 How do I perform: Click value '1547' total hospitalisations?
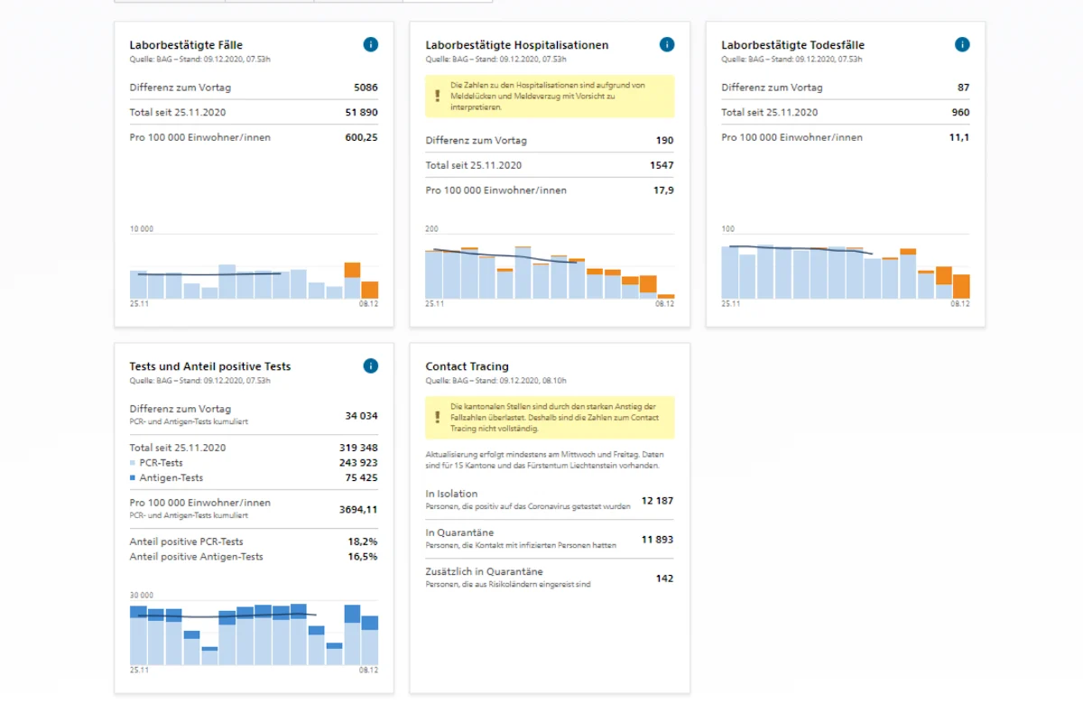click(x=662, y=165)
